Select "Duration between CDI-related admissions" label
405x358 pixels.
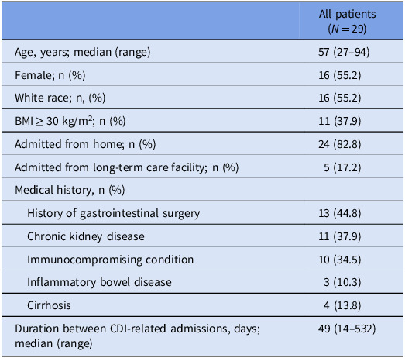tap(137, 336)
